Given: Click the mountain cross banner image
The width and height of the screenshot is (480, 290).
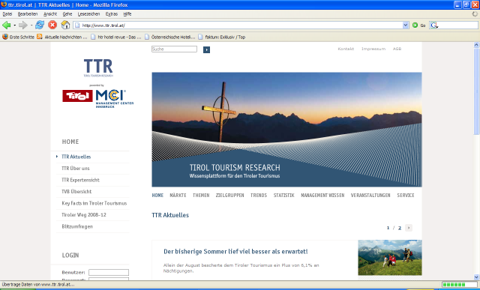Looking at the screenshot, I should tap(286, 130).
